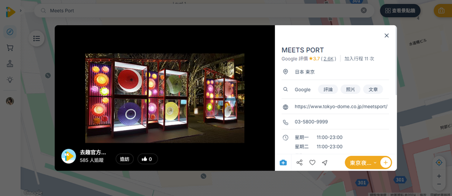Open the 去趣官方... account name

pos(93,153)
